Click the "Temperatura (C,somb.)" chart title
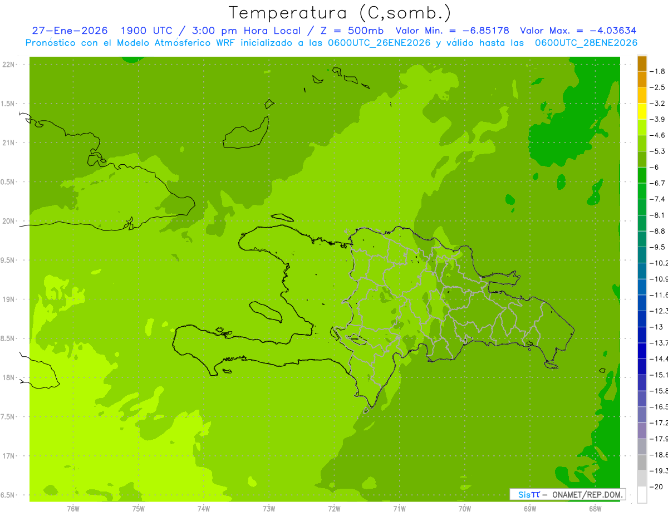The width and height of the screenshot is (668, 516). (x=340, y=13)
